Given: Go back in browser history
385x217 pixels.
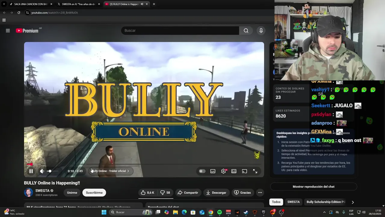Looking at the screenshot, I should pyautogui.click(x=4, y=13).
